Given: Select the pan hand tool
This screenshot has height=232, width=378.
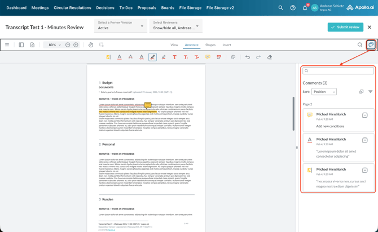Looking at the screenshot, I should pyautogui.click(x=91, y=45).
